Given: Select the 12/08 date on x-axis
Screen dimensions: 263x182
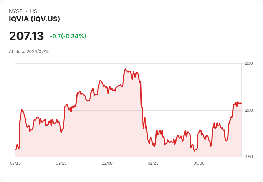Looking at the screenshot, I should pos(107,163).
